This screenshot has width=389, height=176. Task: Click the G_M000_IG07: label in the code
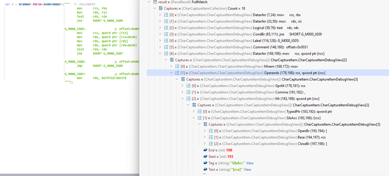(x=75, y=74)
